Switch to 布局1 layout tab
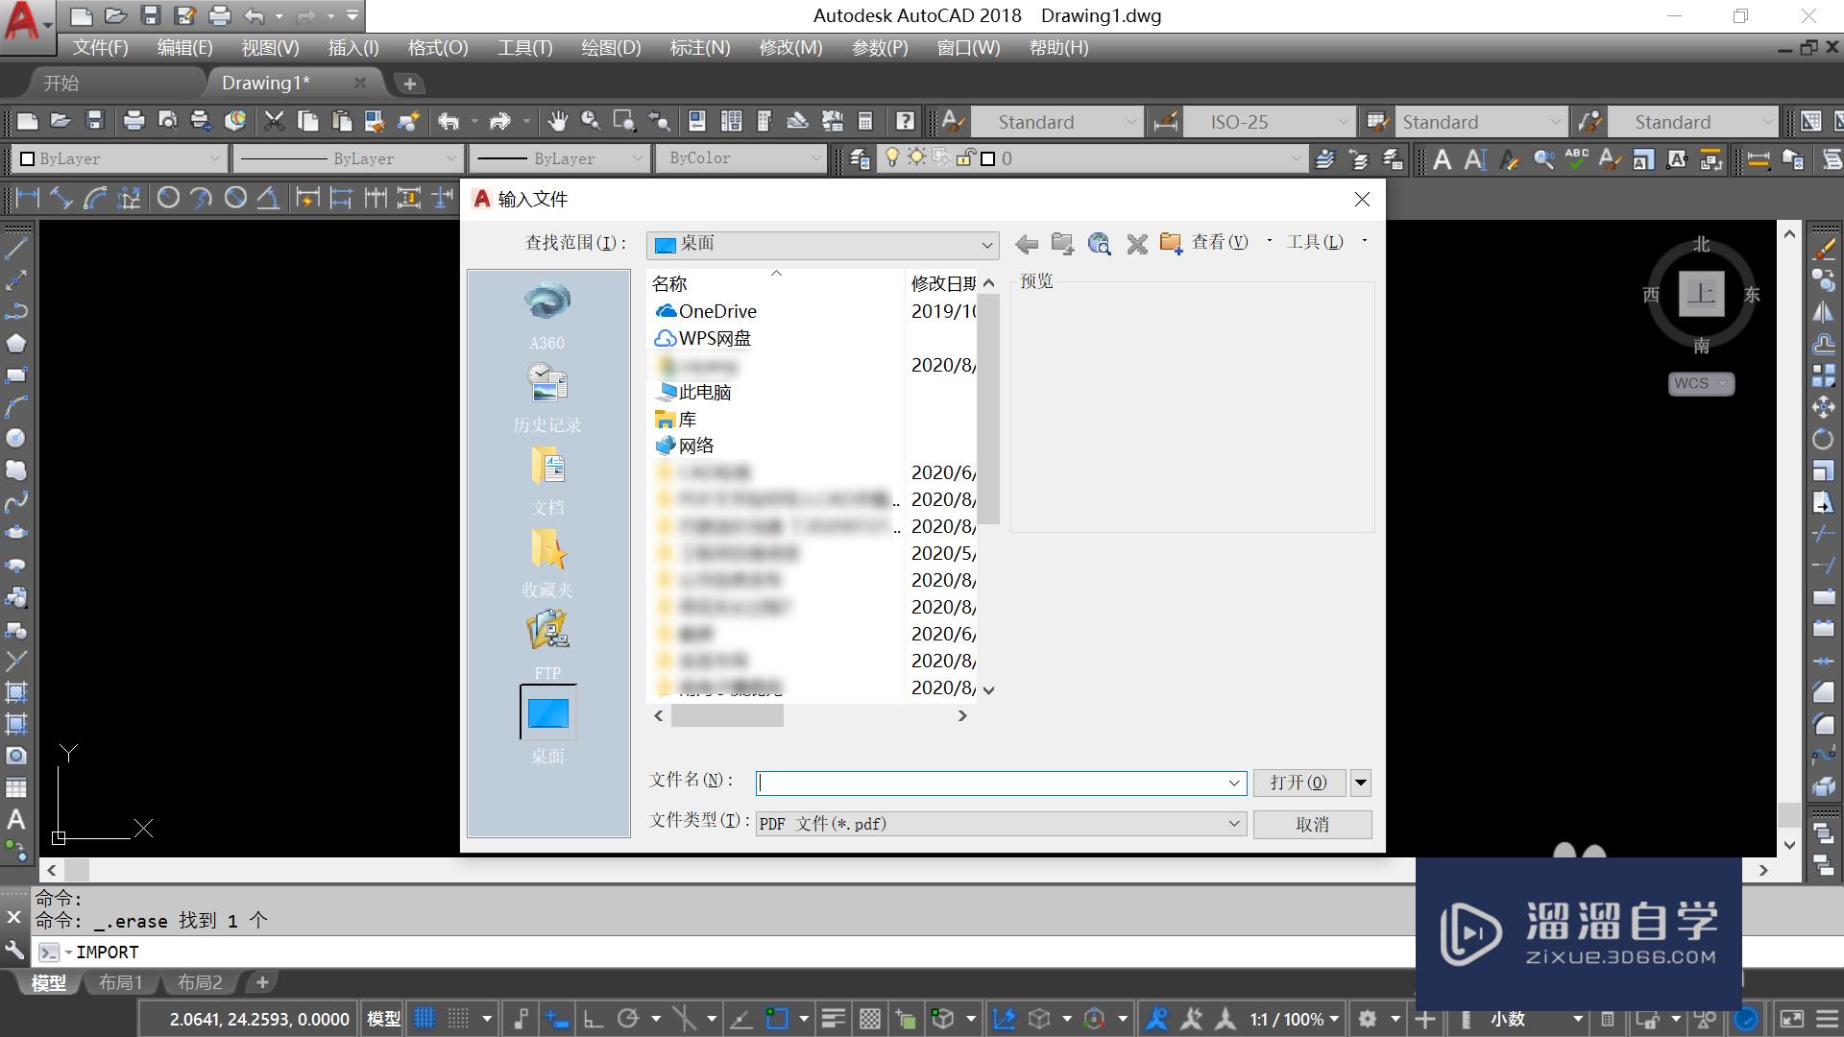Screen dimensions: 1844x1037 (120, 982)
